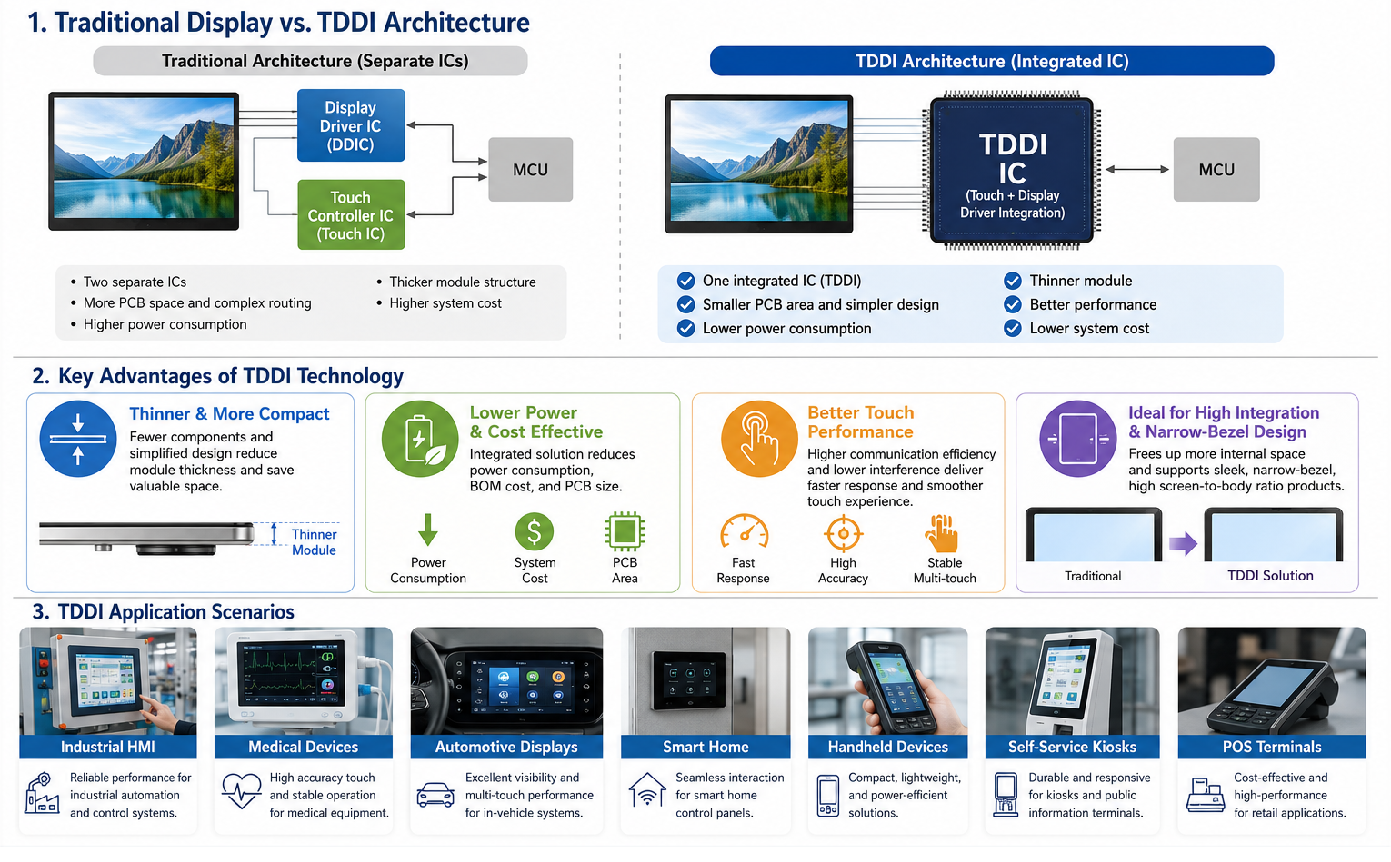Click the Automotive Displays label bar
Screen dimensions: 1391x862
point(506,747)
